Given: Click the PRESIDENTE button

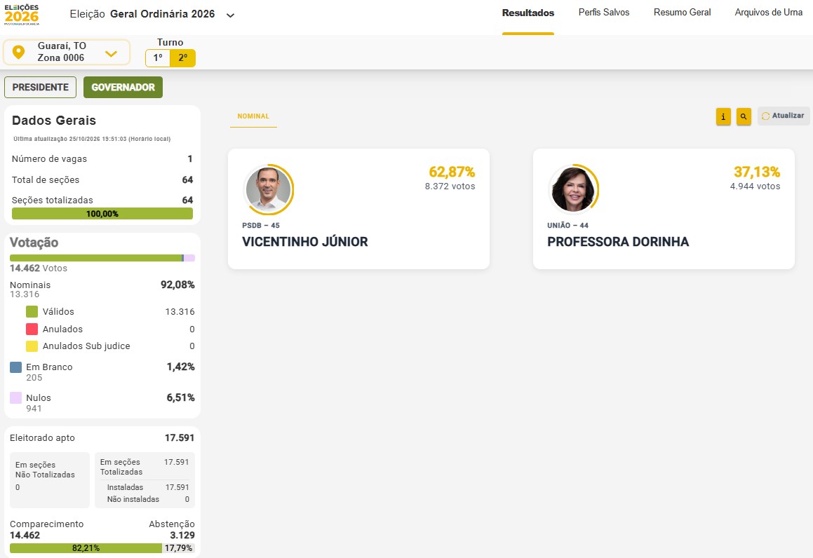Looking at the screenshot, I should tap(41, 87).
